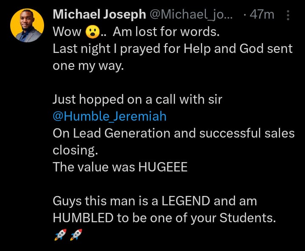Click the @Michael_jo... handle
305x251 pixels.
pyautogui.click(x=190, y=15)
